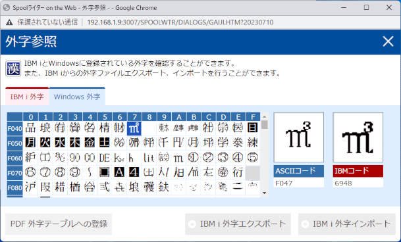401x242 pixels.
Task: Click the F080 row header
Action: point(15,187)
